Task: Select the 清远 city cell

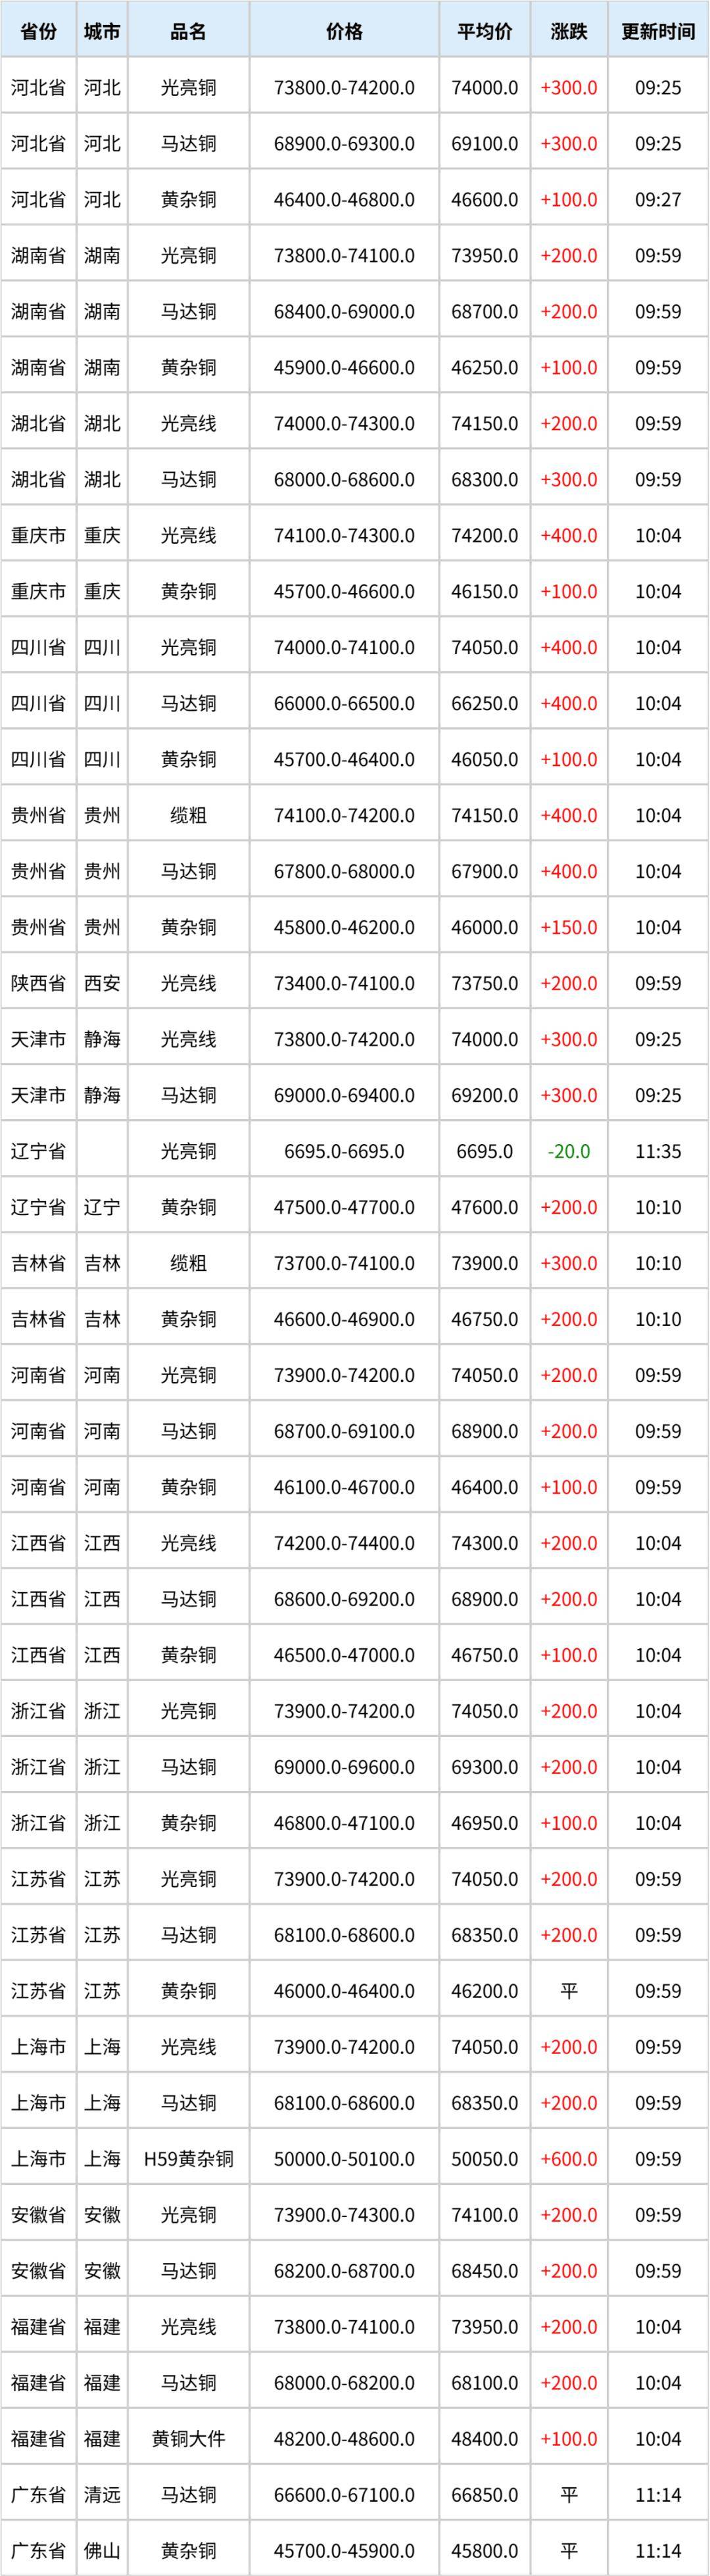Action: tap(102, 2496)
